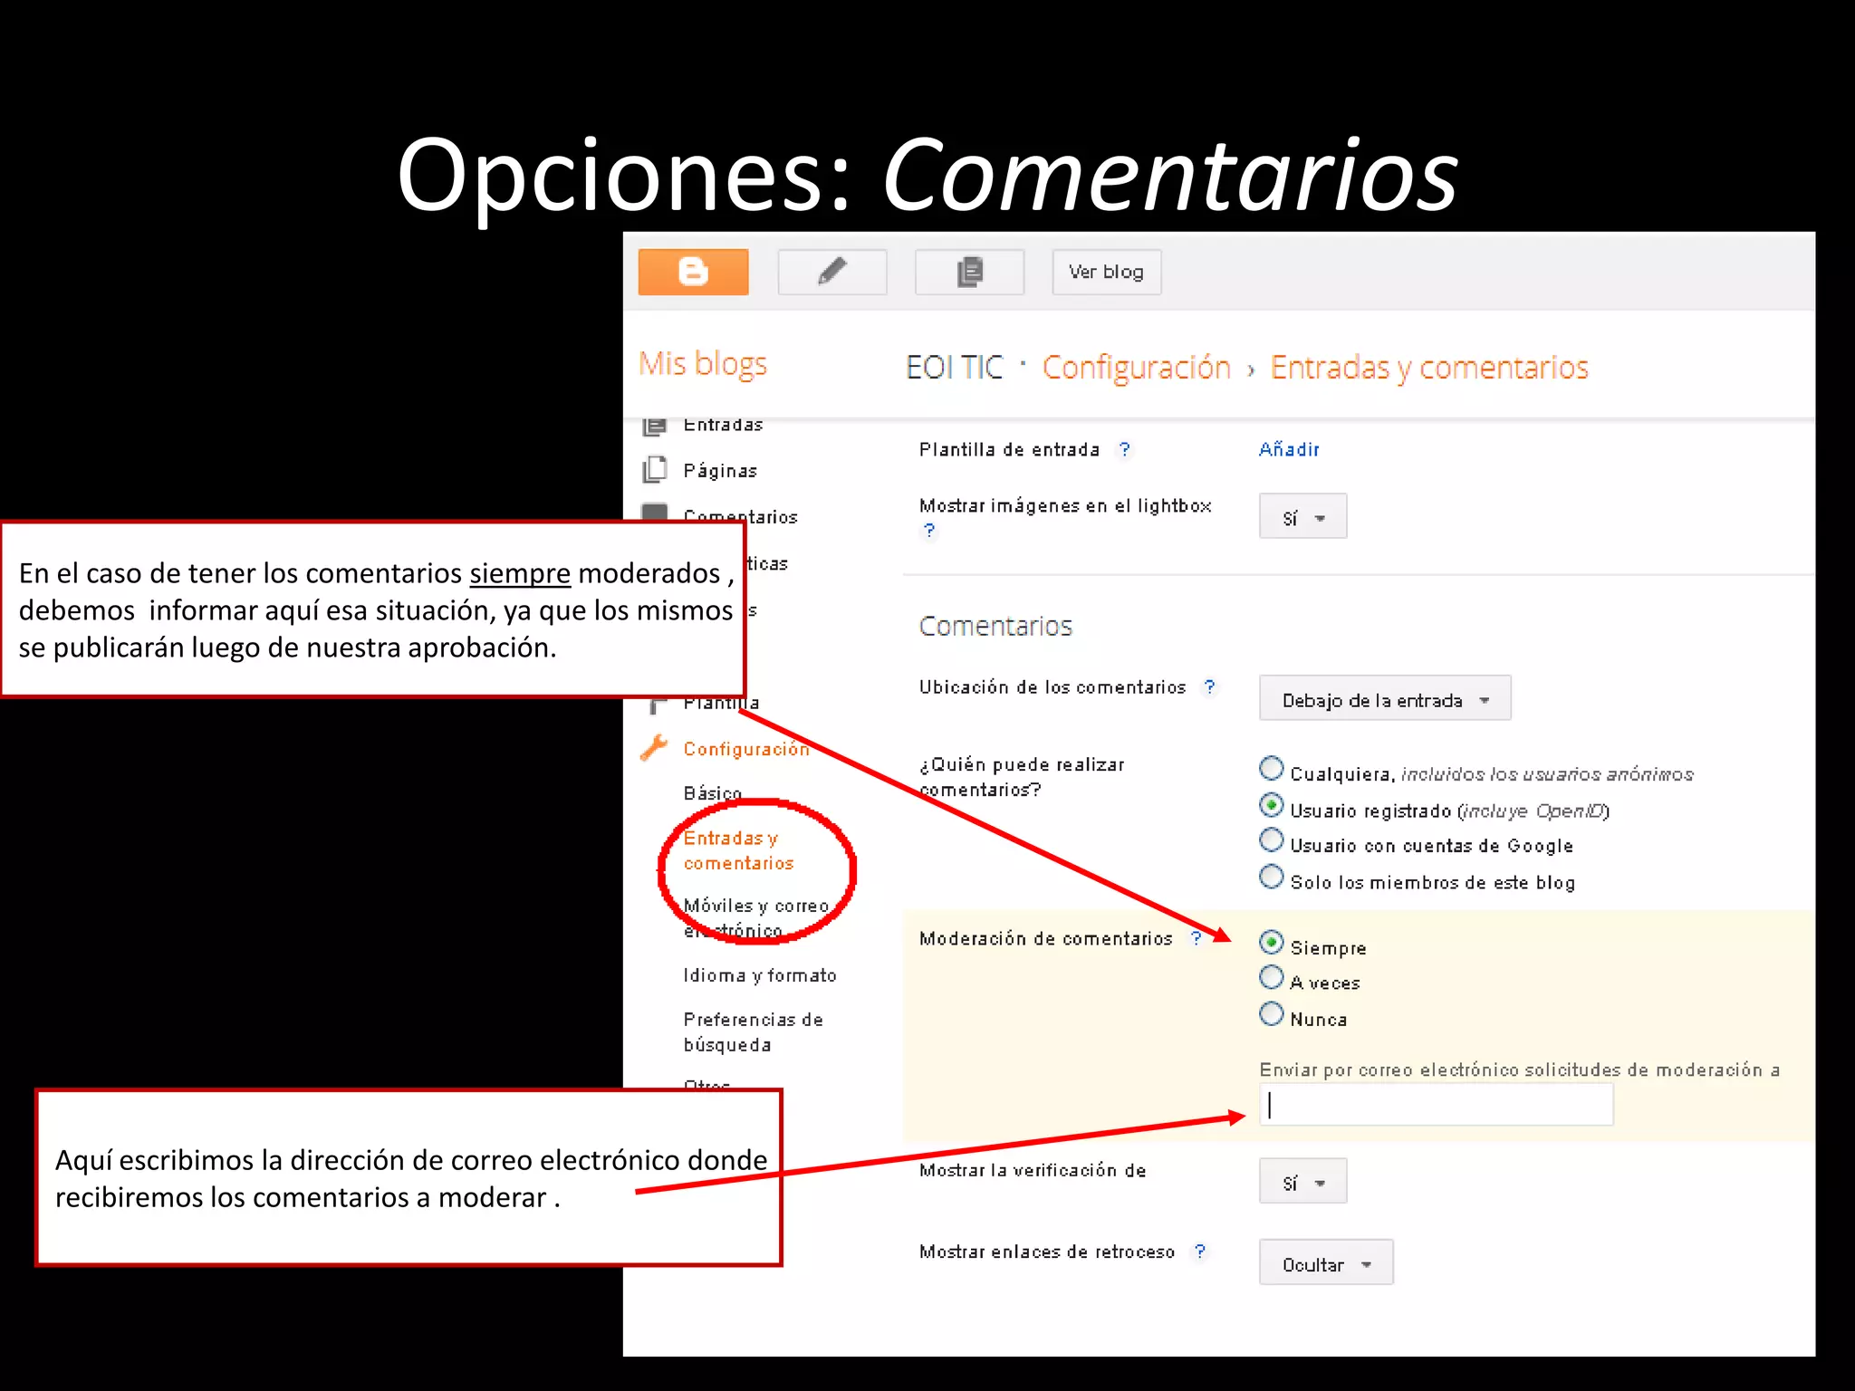
Task: Open the Mis blogs link
Action: click(703, 364)
